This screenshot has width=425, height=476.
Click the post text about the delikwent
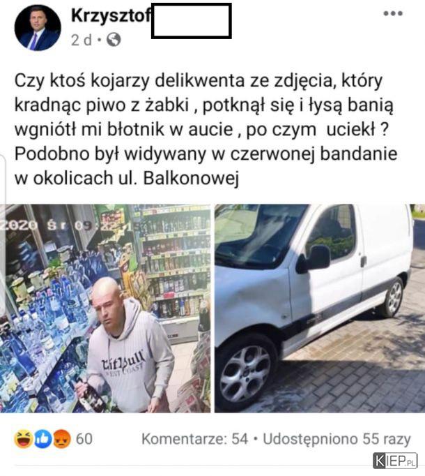pos(206,129)
